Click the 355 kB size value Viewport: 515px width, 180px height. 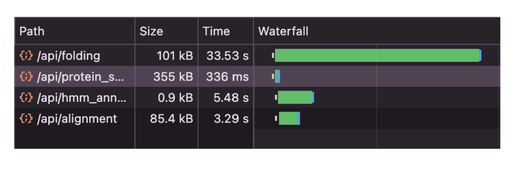coord(173,77)
